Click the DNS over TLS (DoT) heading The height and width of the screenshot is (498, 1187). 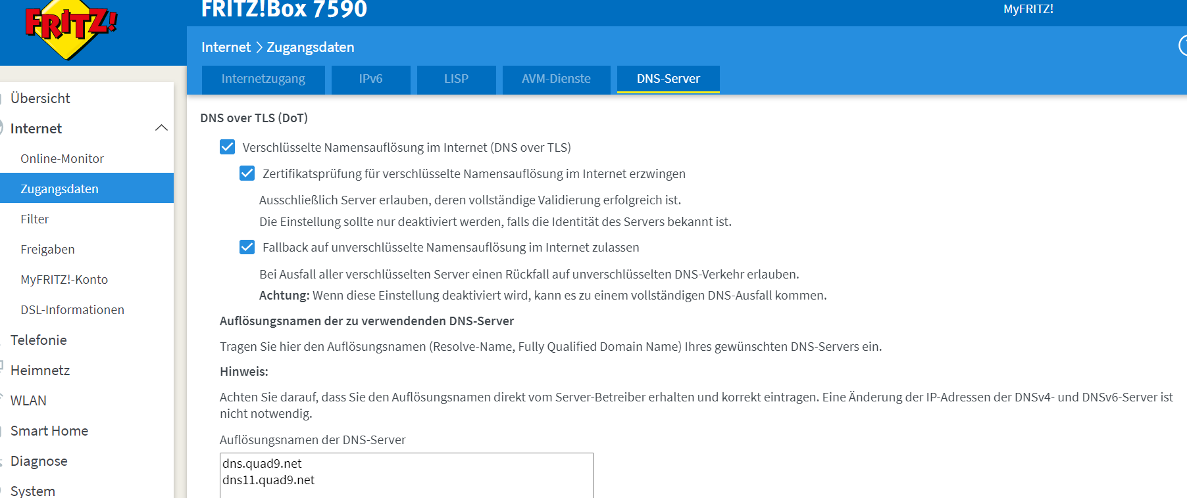[254, 118]
